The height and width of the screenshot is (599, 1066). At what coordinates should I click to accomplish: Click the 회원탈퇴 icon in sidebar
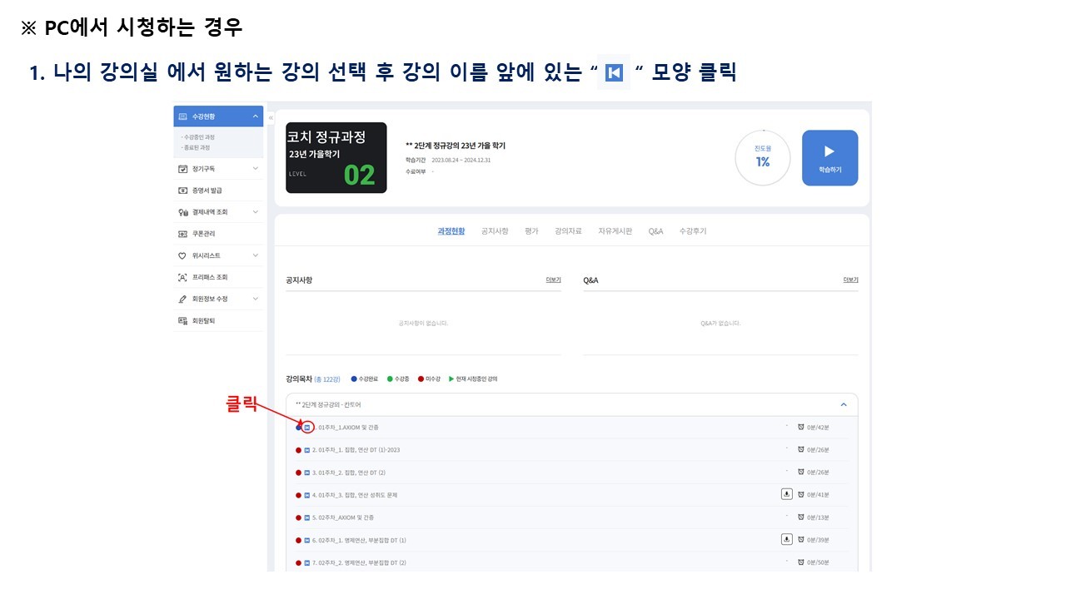pos(182,320)
